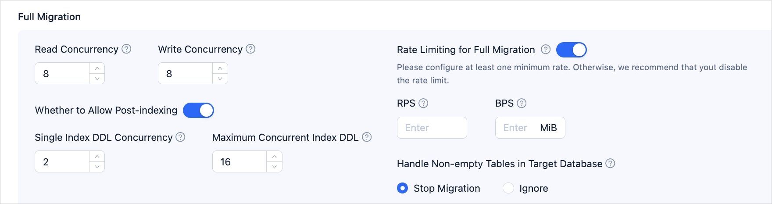Click the Read Concurrency number field
The width and height of the screenshot is (772, 204).
pyautogui.click(x=62, y=73)
